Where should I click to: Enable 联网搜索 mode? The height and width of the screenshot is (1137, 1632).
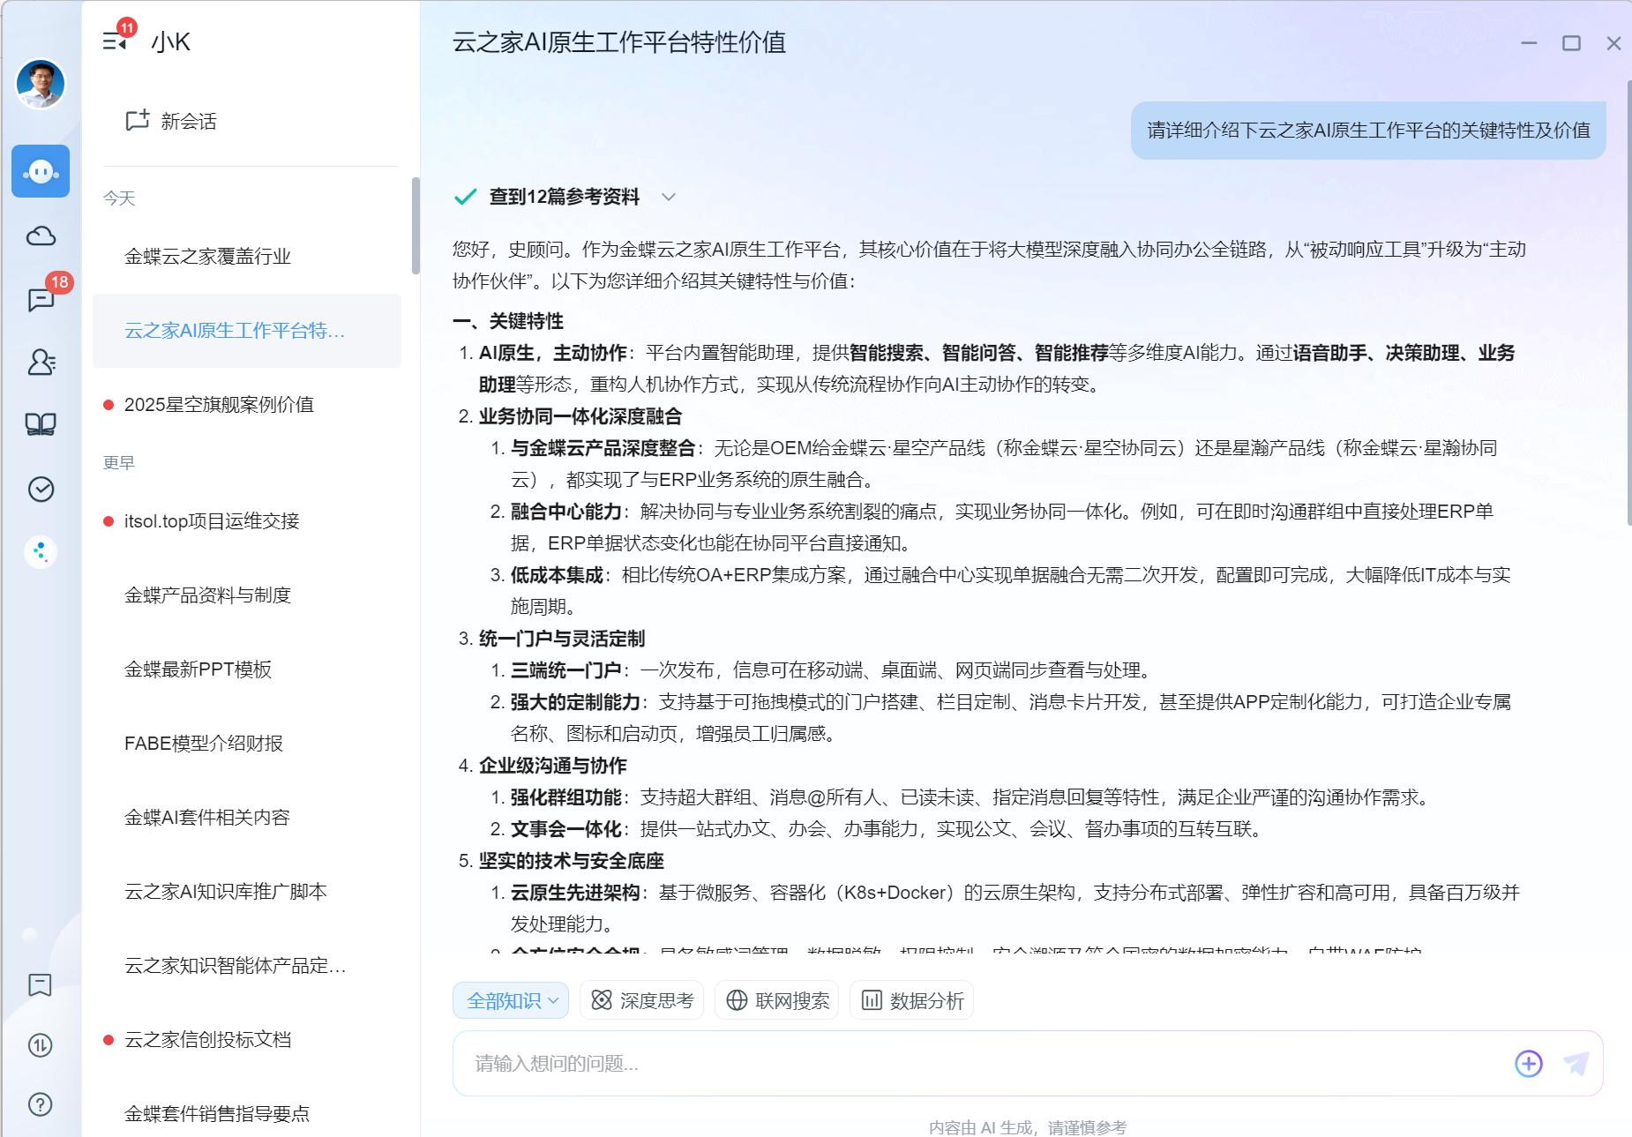point(776,999)
